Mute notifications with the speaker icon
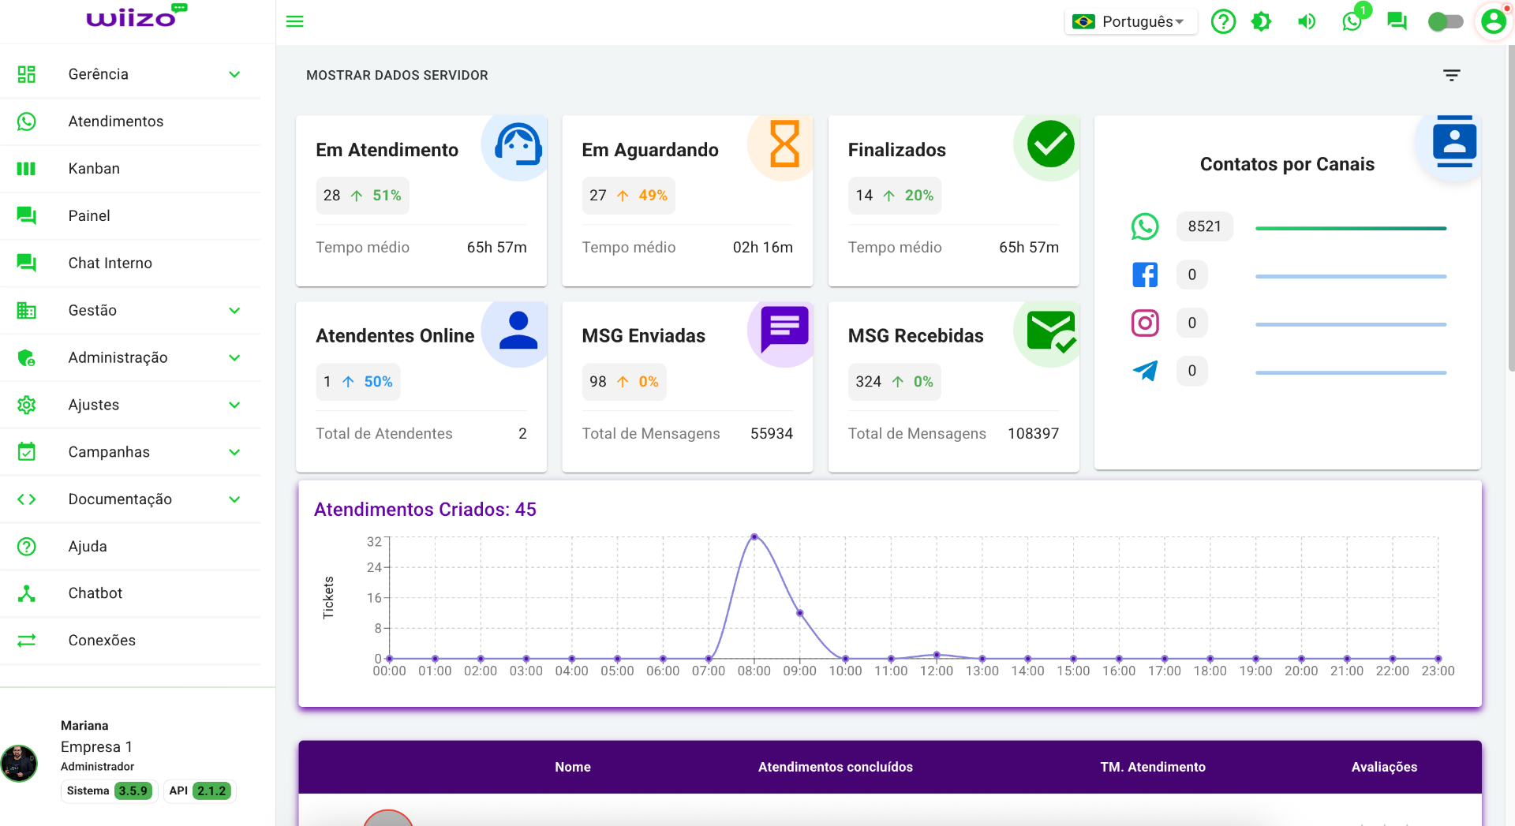Viewport: 1515px width, 826px height. coord(1307,21)
